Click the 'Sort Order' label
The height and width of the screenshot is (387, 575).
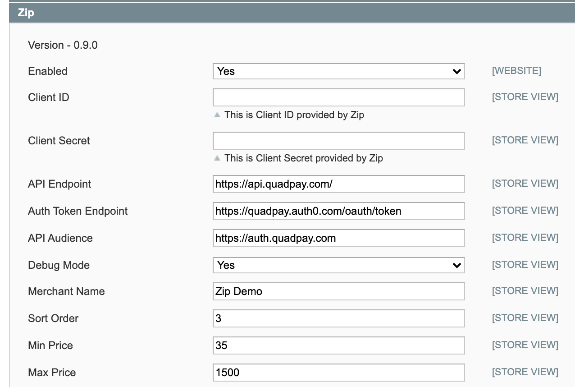53,318
